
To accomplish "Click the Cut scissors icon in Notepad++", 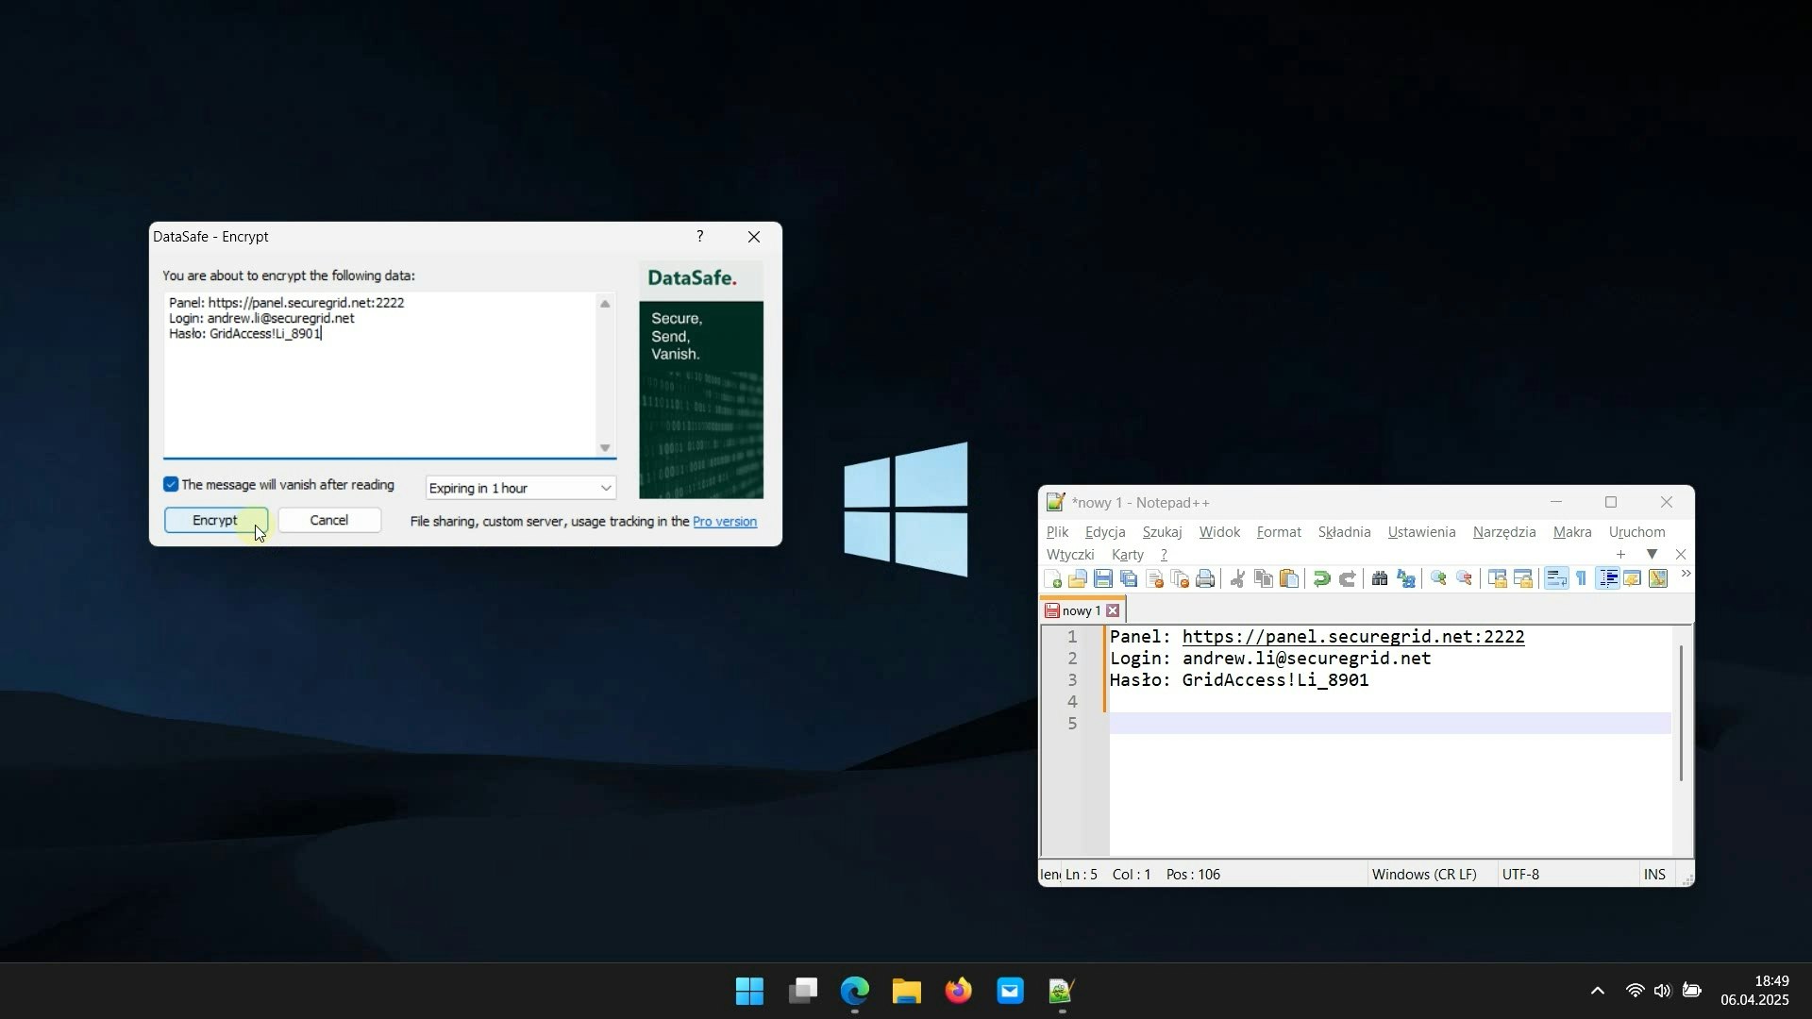I will pos(1238,579).
